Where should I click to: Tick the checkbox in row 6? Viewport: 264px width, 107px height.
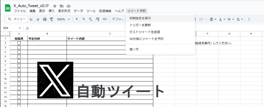pos(19,61)
